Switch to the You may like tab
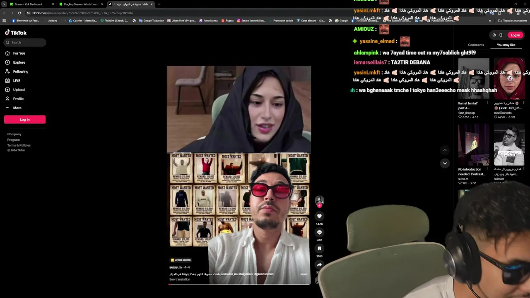This screenshot has height=298, width=530. pyautogui.click(x=506, y=45)
